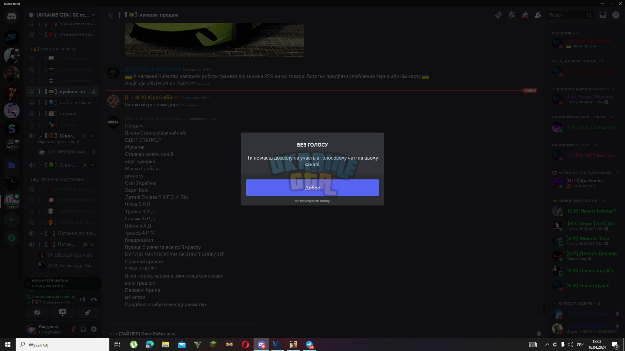Toggle channel notification mute bell icon
The height and width of the screenshot is (351, 625).
(x=511, y=15)
